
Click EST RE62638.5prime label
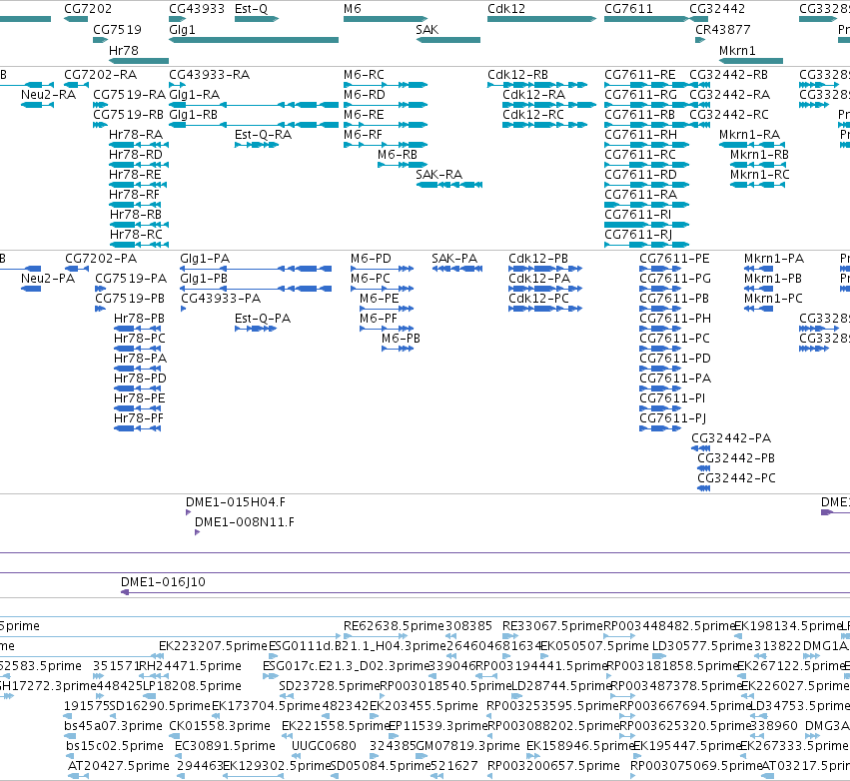tap(395, 626)
